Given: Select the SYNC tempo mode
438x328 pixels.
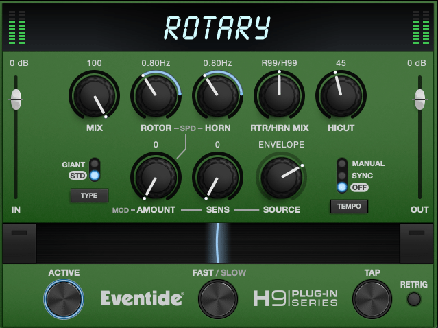Looking at the screenshot, I should (x=341, y=176).
